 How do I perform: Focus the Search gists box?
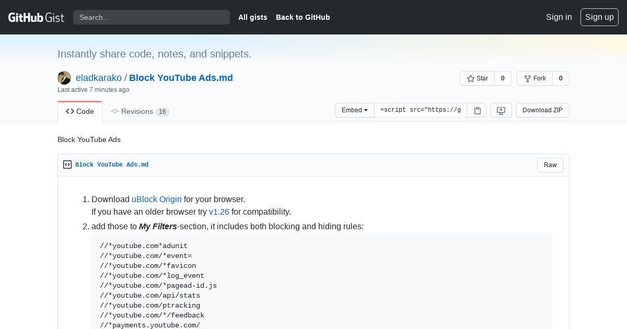pyautogui.click(x=152, y=17)
